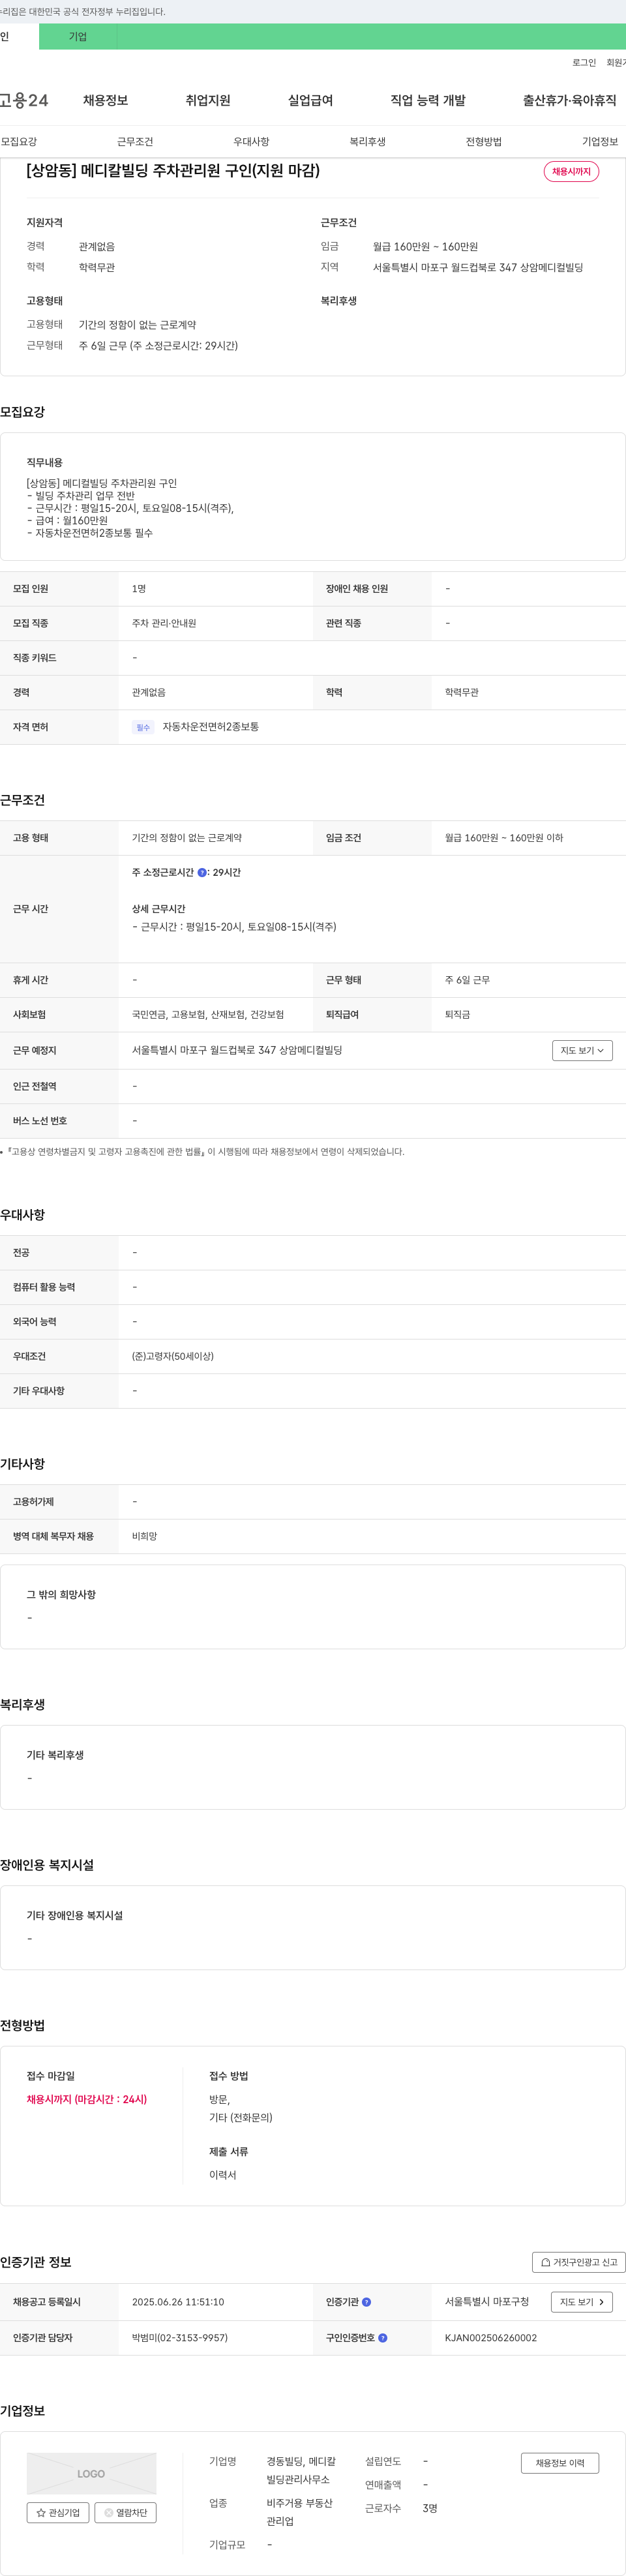
Task: Click the 기간의 정함이 없는 근로계약 table cell
Action: pyautogui.click(x=187, y=837)
